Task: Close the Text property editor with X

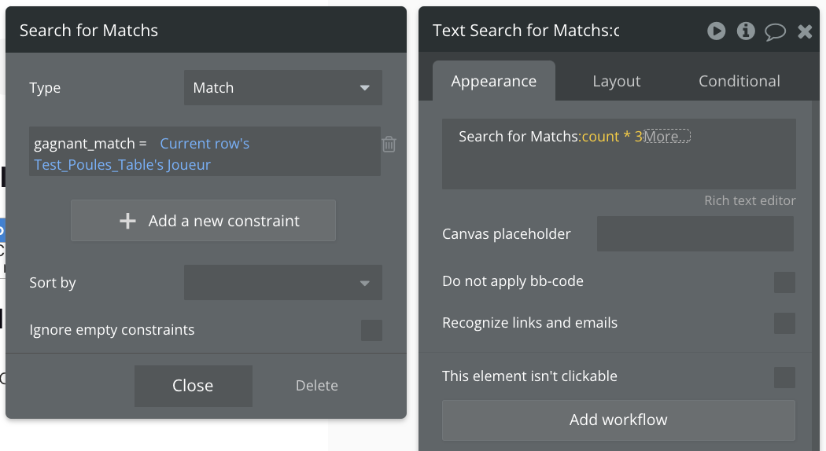Action: click(805, 31)
